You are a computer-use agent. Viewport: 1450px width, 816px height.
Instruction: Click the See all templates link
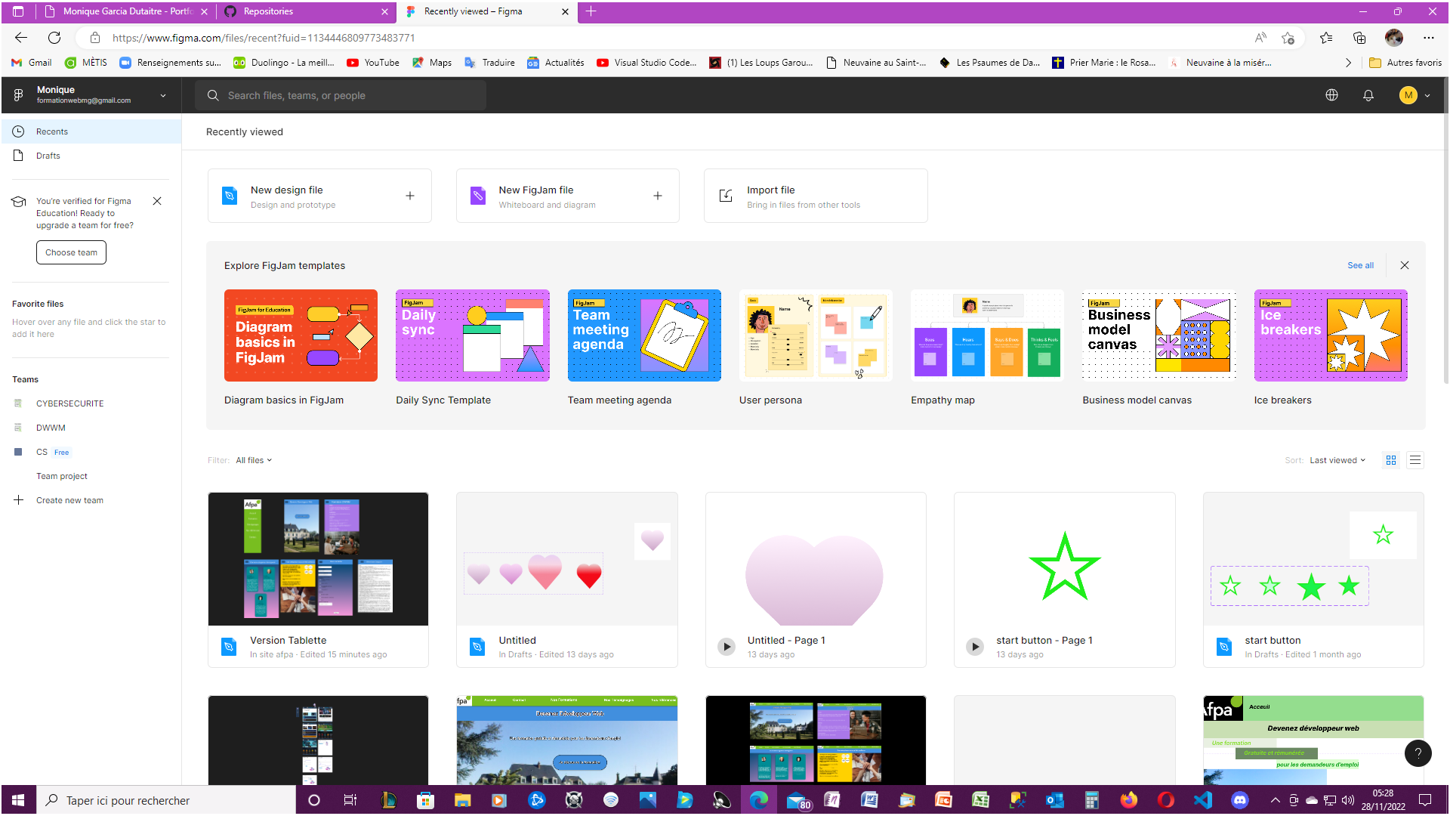coord(1360,265)
